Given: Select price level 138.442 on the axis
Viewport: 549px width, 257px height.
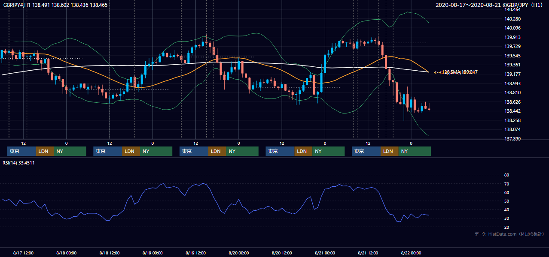Looking at the screenshot, I should pos(513,111).
